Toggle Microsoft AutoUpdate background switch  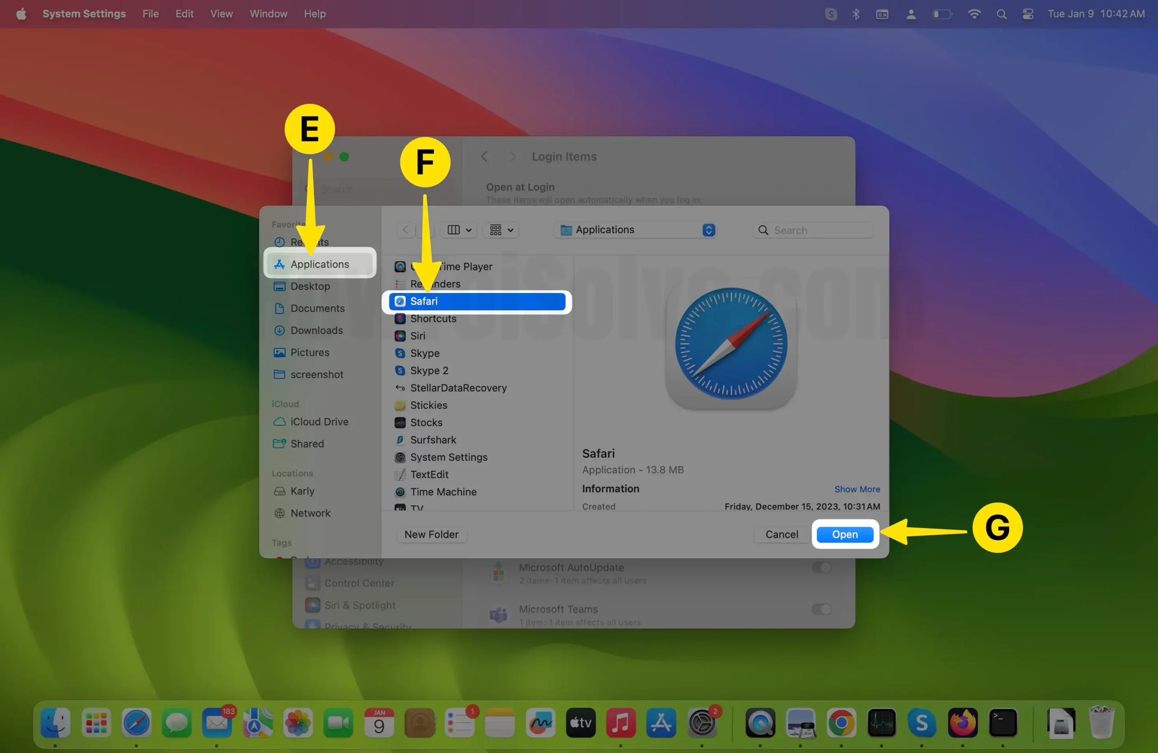pos(821,567)
